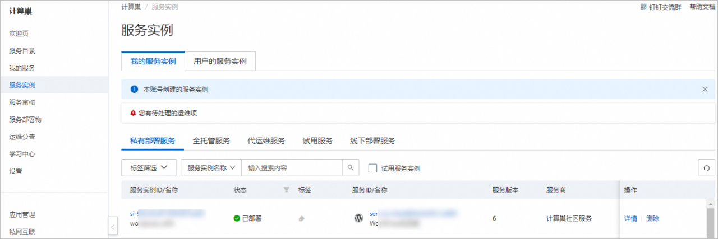Collapse sidebar using left arrow handle
The width and height of the screenshot is (718, 239).
point(113,227)
